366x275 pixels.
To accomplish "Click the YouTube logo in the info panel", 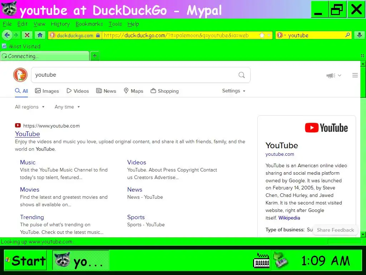I will pos(326,128).
